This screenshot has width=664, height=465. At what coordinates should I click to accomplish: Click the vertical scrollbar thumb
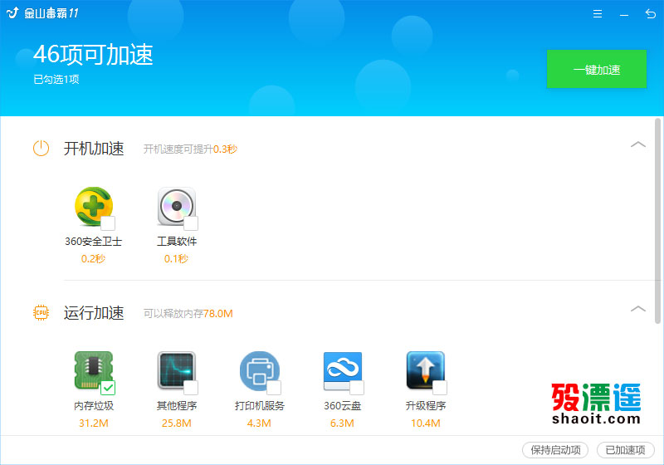(x=657, y=221)
